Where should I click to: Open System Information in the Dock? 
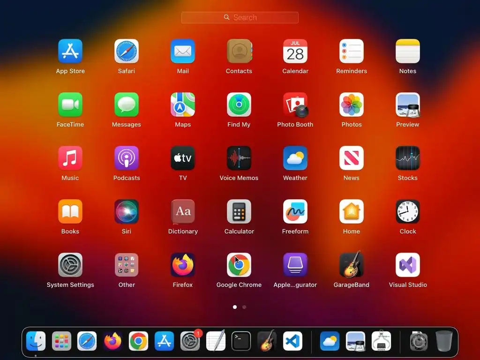pos(381,340)
